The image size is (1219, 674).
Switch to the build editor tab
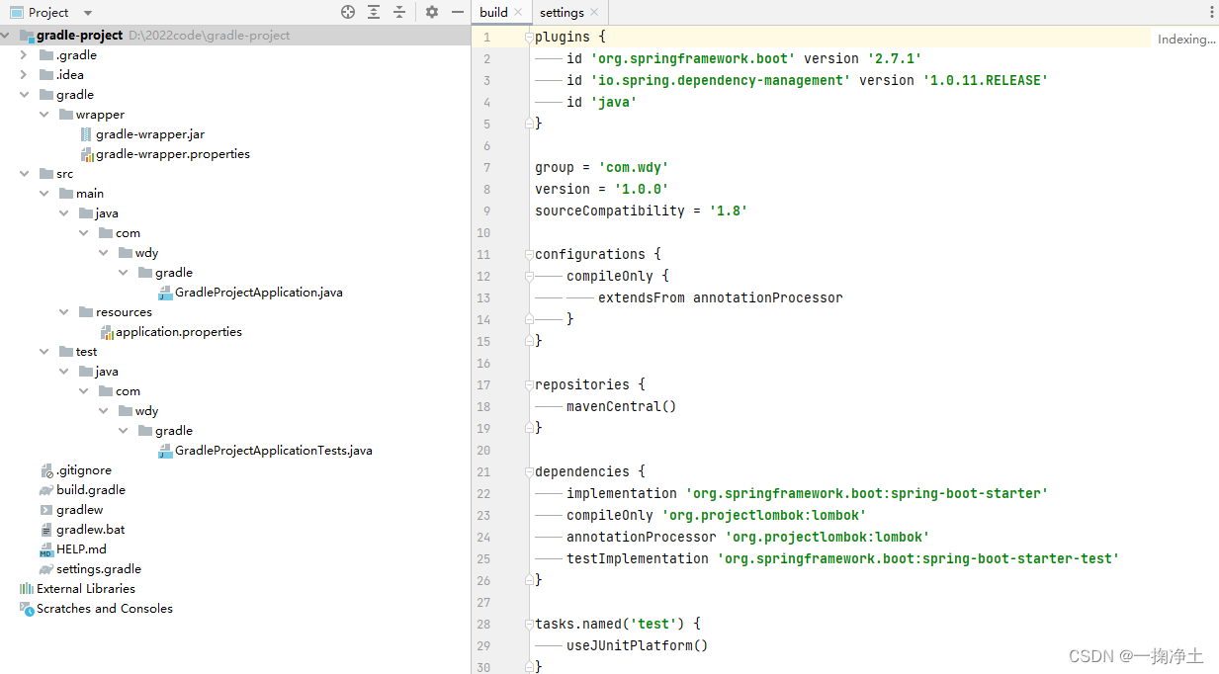493,12
